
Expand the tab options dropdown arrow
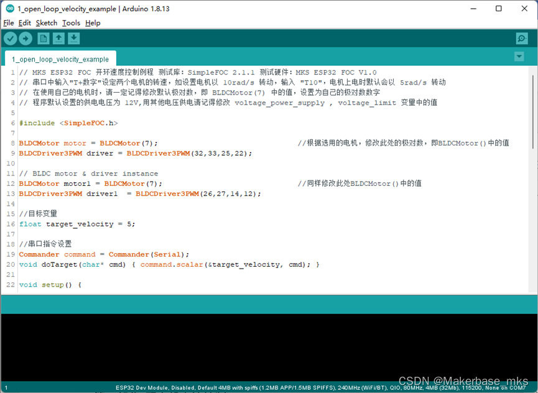click(519, 56)
